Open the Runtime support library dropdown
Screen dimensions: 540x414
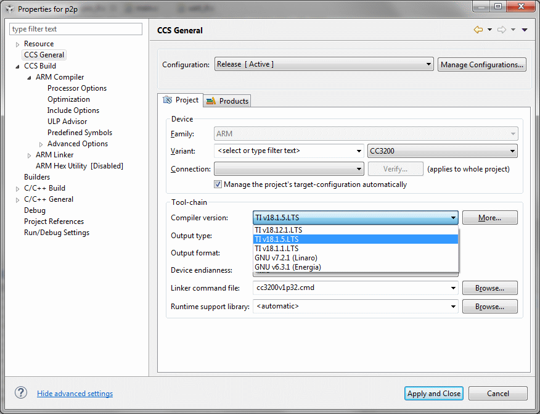(453, 307)
